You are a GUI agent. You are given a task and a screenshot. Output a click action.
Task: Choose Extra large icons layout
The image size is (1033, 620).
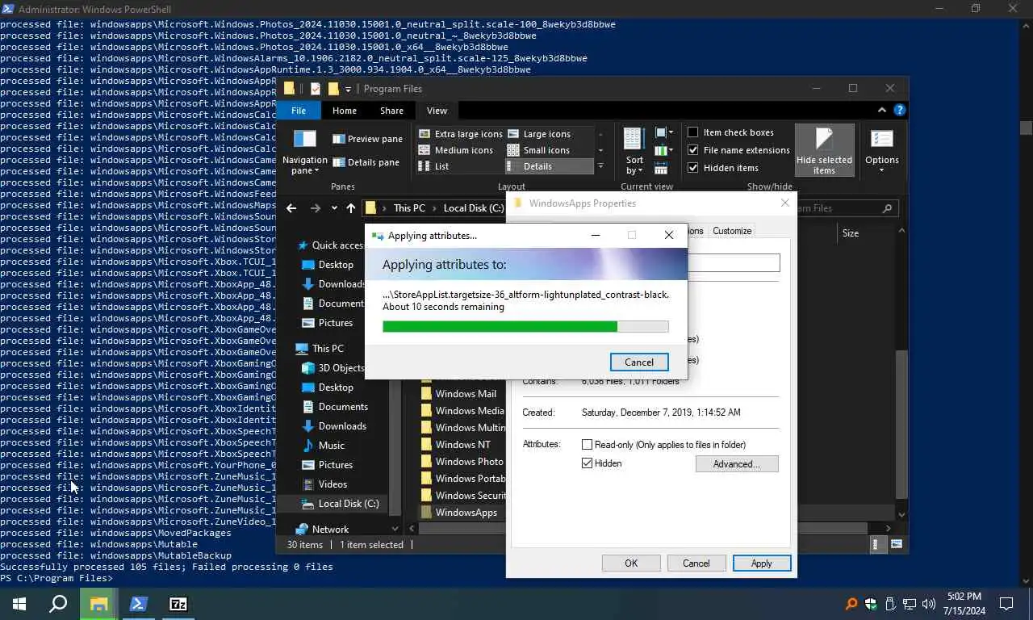coord(460,134)
